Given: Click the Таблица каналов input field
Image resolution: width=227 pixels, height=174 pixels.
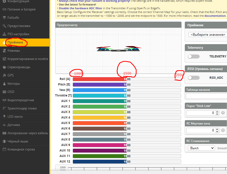Looking at the screenshot, I should pos(206,96).
